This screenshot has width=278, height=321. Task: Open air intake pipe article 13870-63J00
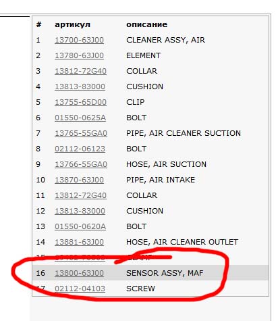(x=79, y=180)
